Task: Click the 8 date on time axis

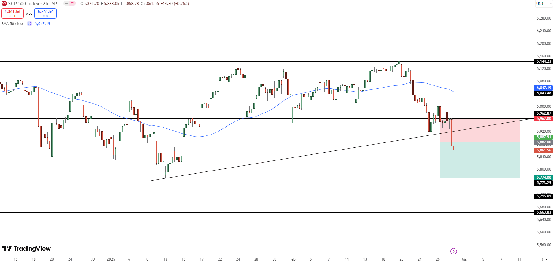Action: pyautogui.click(x=147, y=259)
